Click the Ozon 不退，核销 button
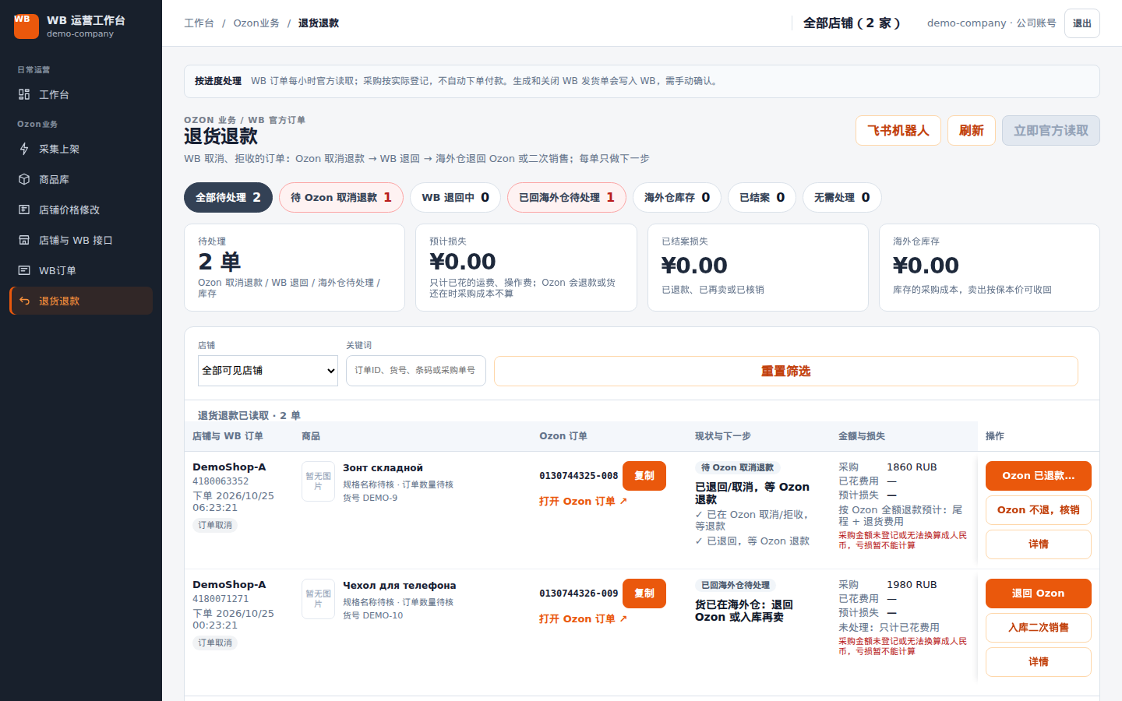 (x=1039, y=510)
